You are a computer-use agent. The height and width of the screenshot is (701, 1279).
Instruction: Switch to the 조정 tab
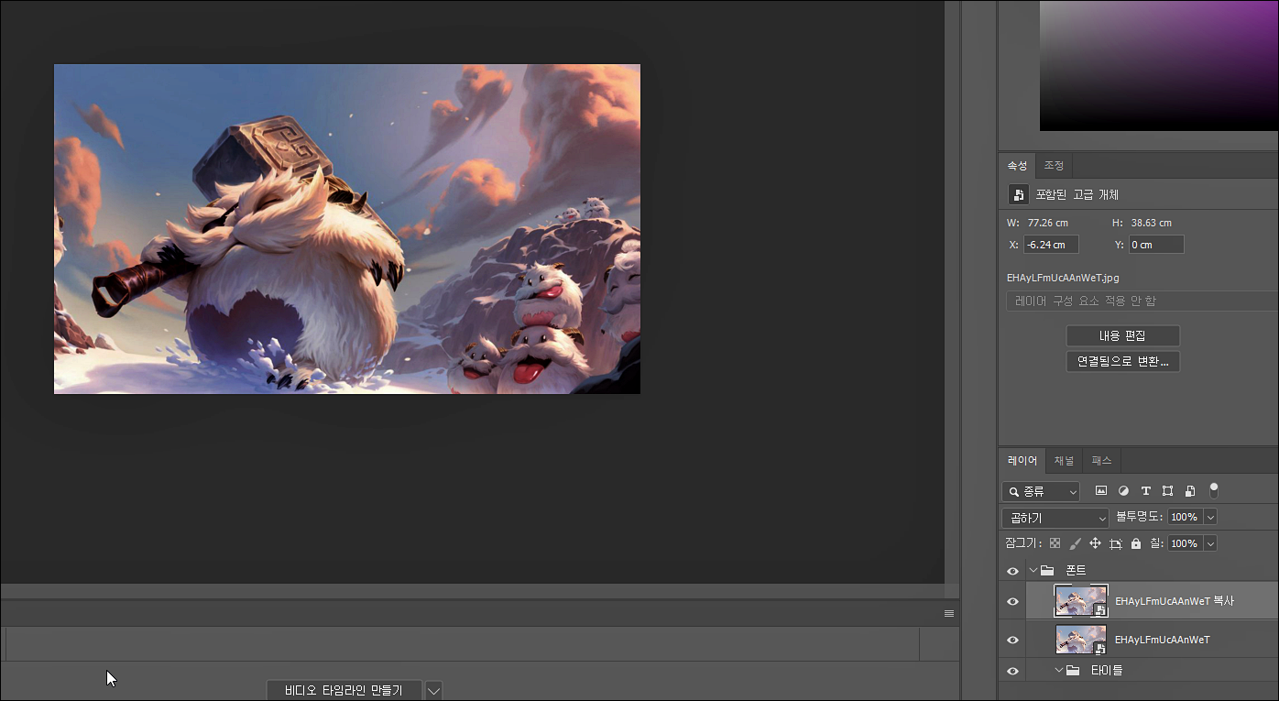1054,166
